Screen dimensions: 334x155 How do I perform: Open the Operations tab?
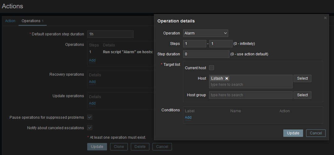31,21
